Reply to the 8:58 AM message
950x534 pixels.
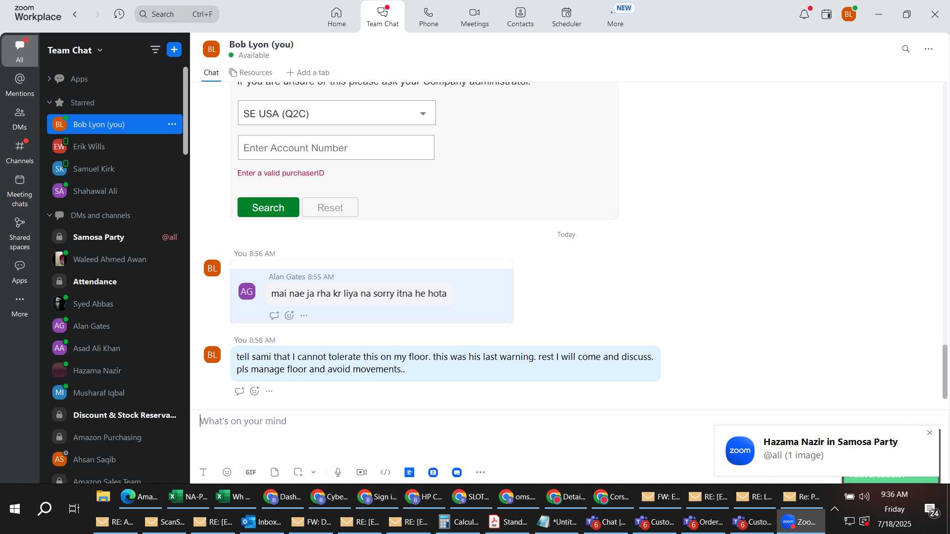pyautogui.click(x=239, y=391)
